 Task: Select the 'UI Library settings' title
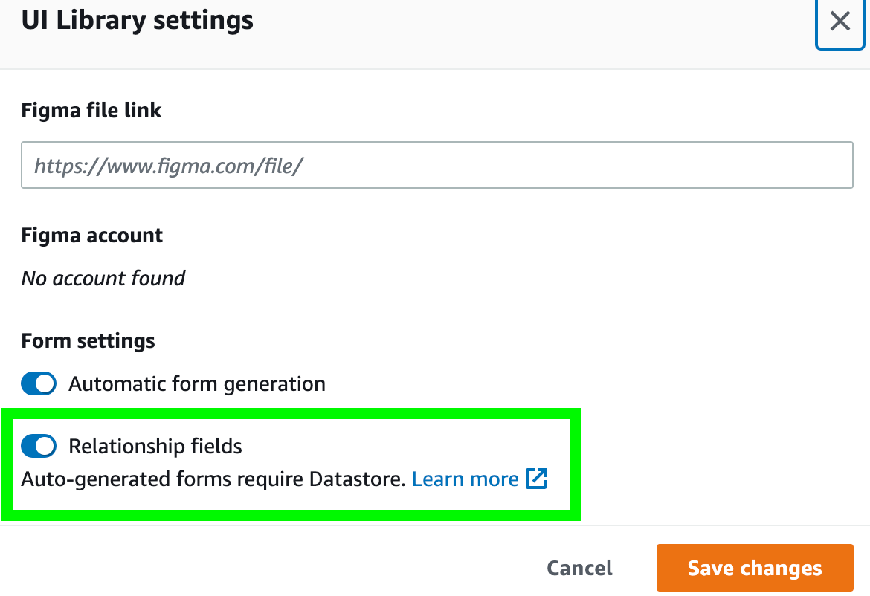(138, 20)
